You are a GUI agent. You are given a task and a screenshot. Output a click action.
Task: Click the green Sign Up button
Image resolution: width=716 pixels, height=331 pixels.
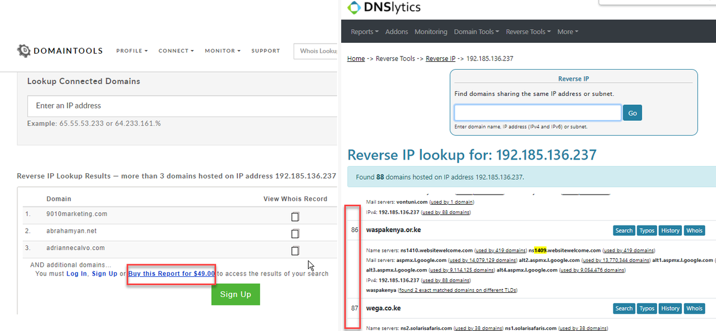click(x=236, y=294)
